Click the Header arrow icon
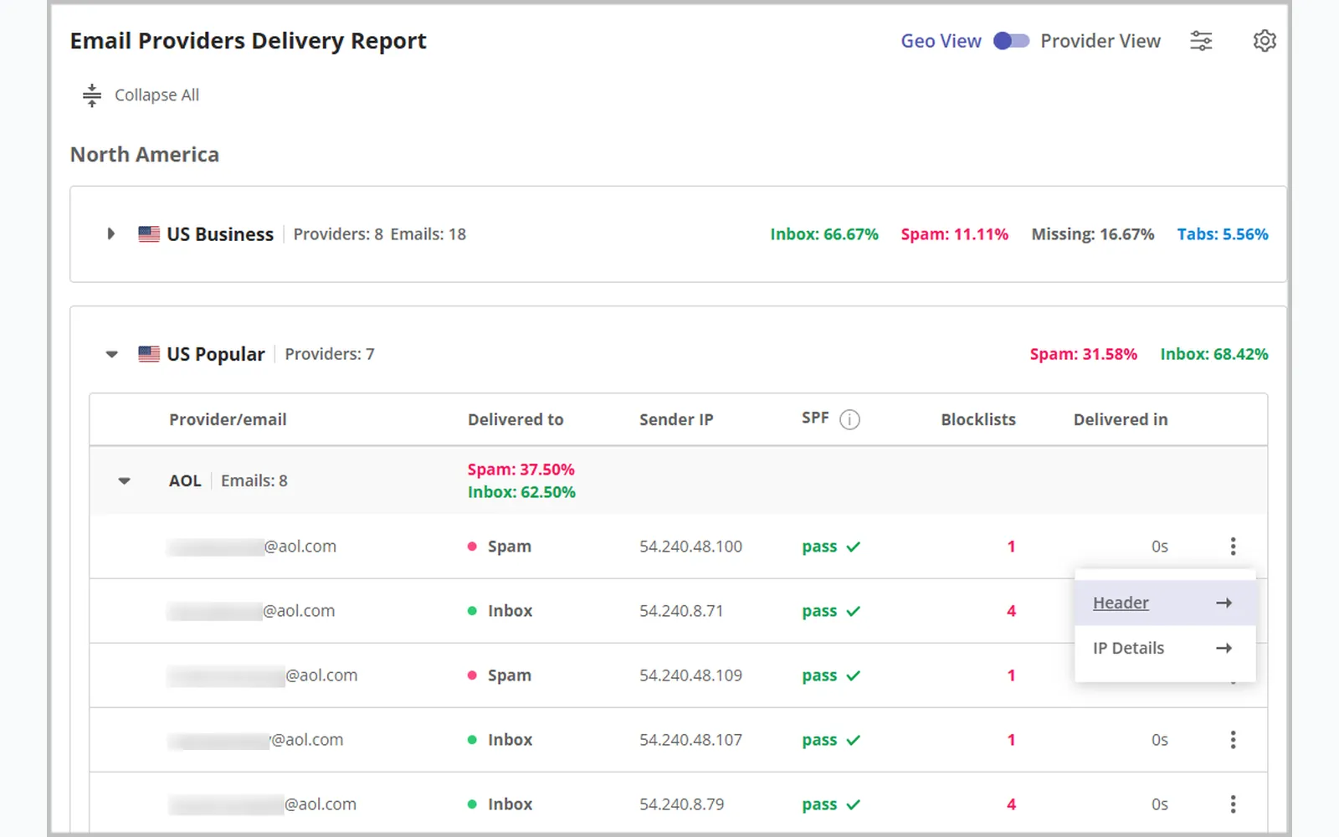The width and height of the screenshot is (1339, 837). (1224, 603)
